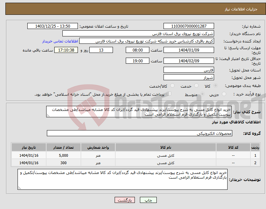Screen dimensions: 266x209
Task: Click the quantity 300 cell
Action: click(x=63, y=163)
